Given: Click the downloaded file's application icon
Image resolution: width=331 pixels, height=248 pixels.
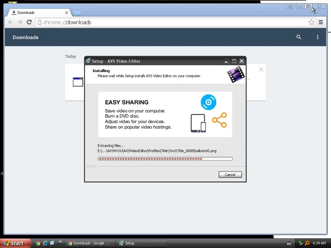Looking at the screenshot, I should point(78,82).
